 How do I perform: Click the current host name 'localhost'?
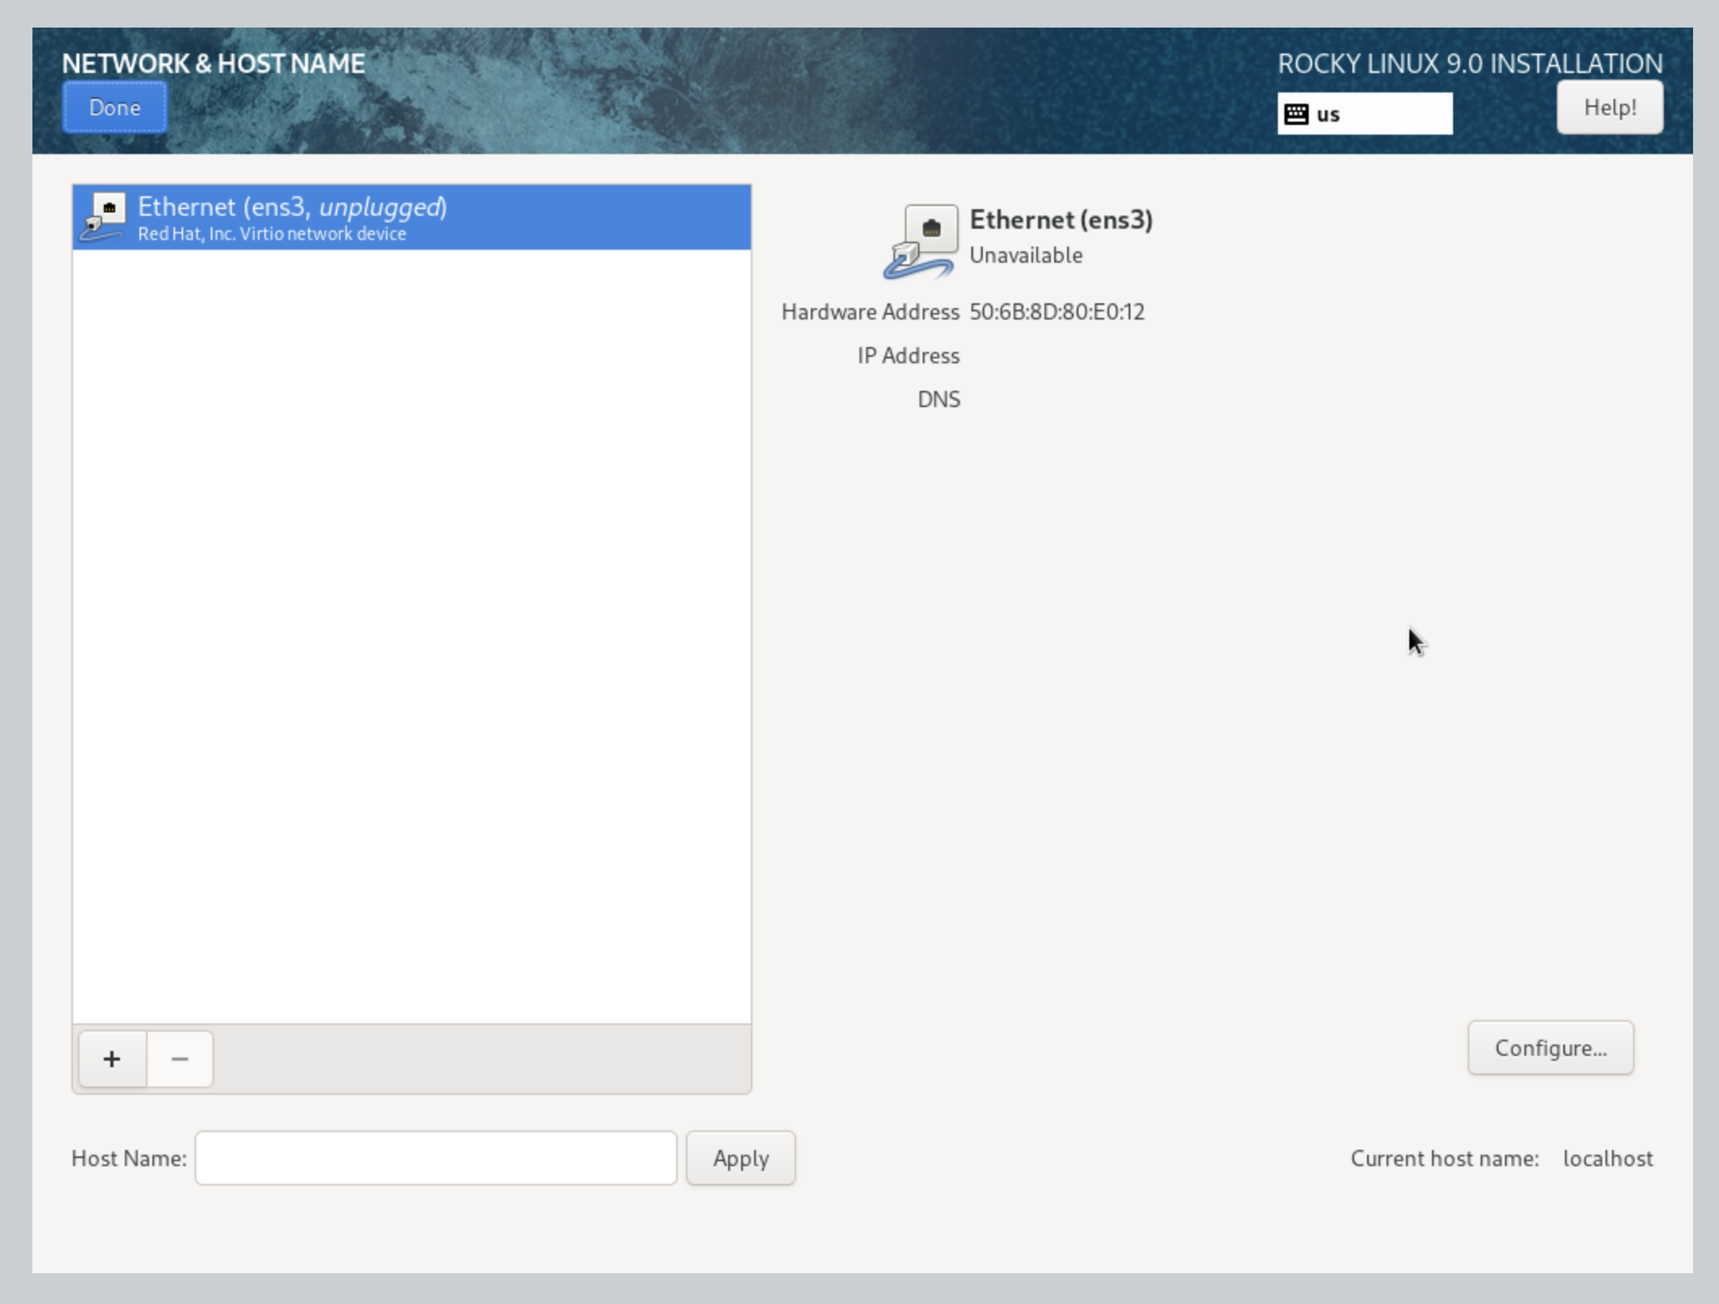[1607, 1158]
